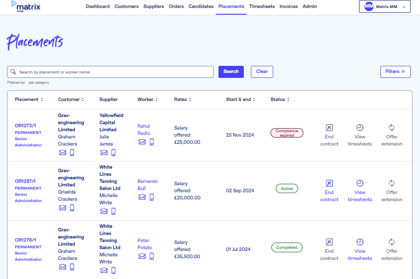Phone icon for worker Peter Potato
The width and height of the screenshot is (420, 279).
pyautogui.click(x=152, y=256)
